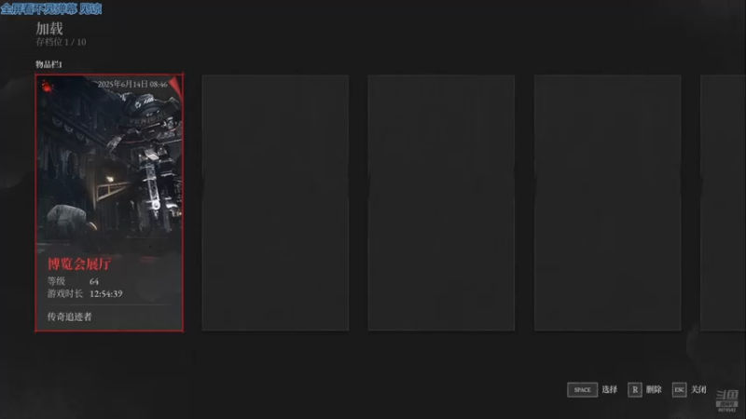
Task: Click the 博览会展厅 location title
Action: 79,264
